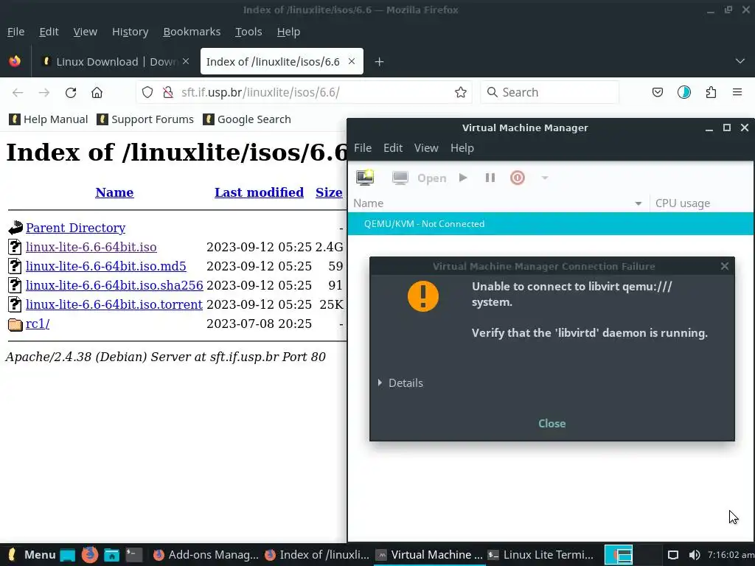Click the Save to Pocket icon
This screenshot has height=566, width=755.
657,92
